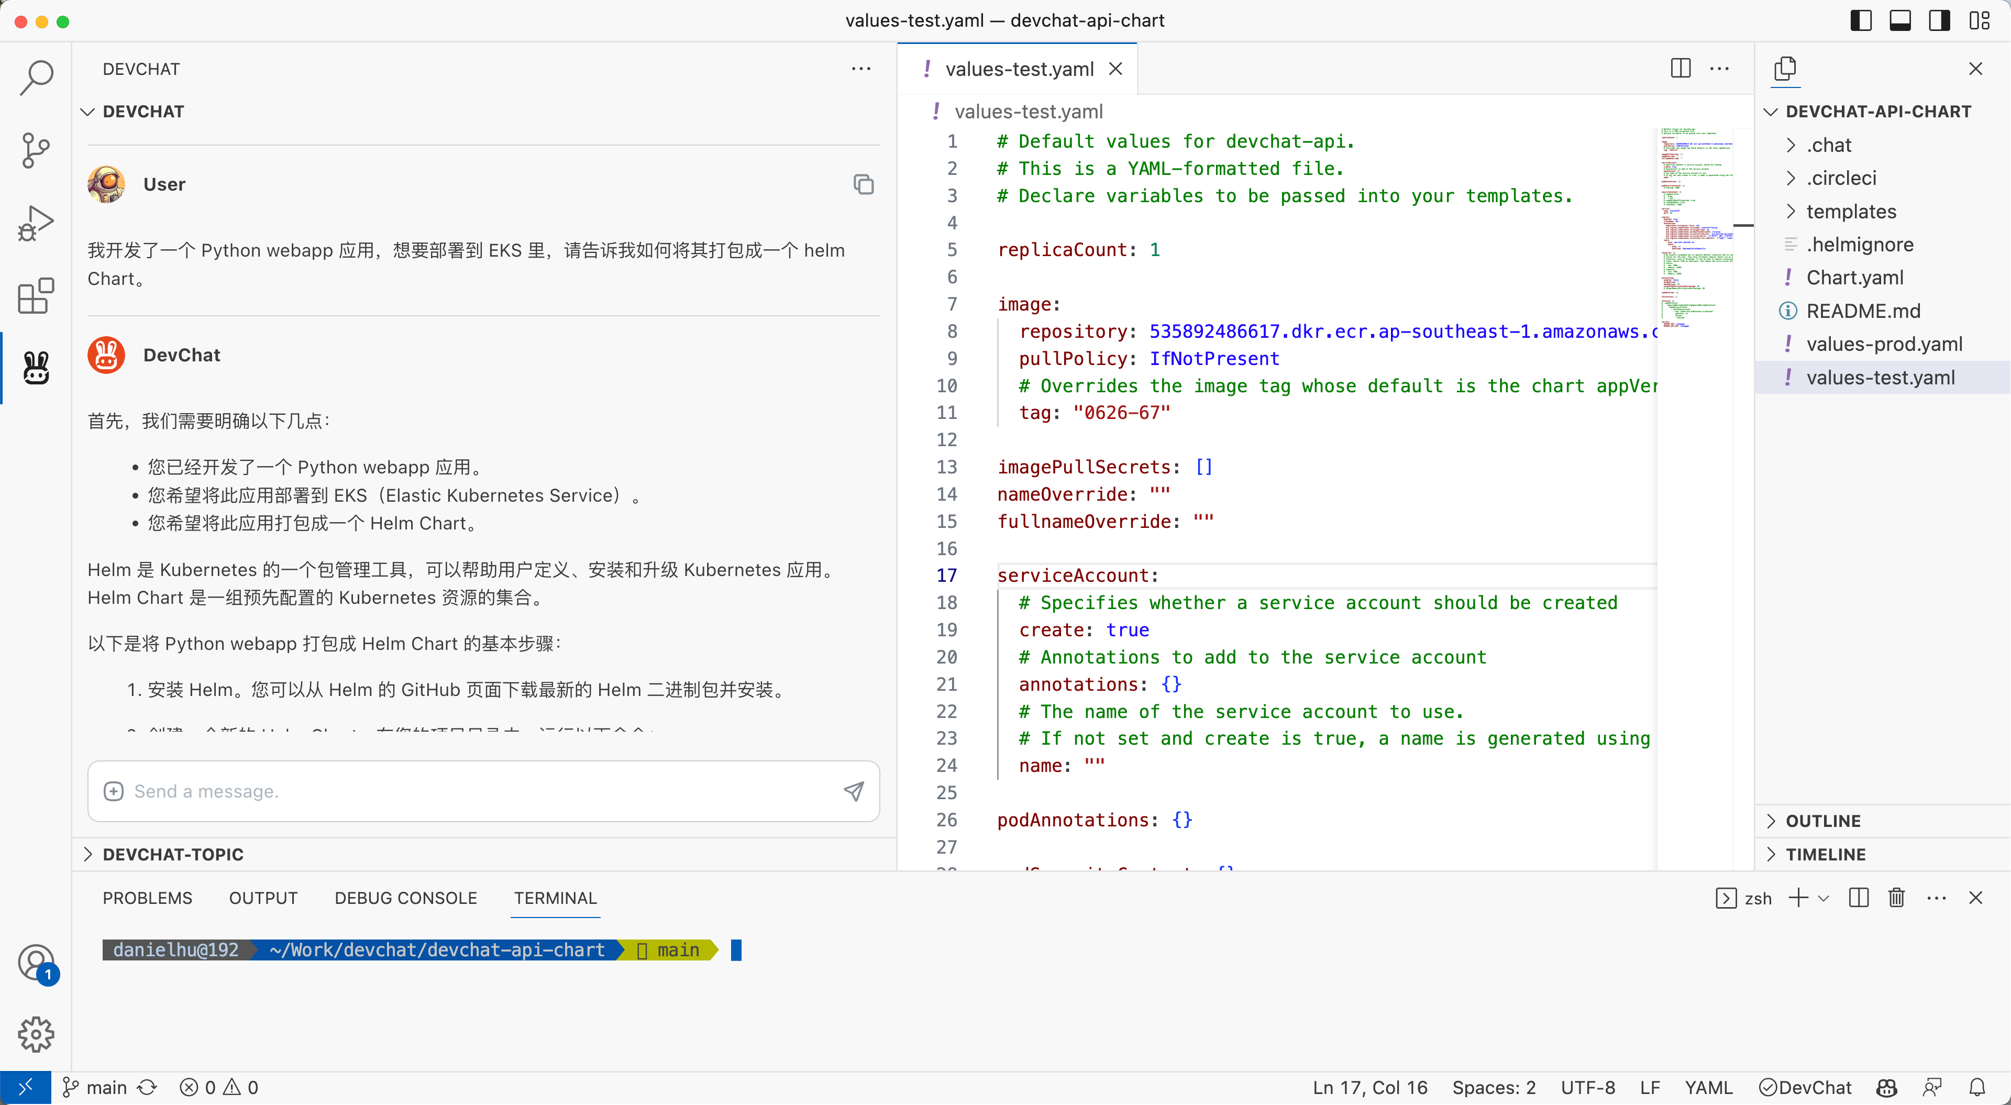
Task: Split the editor to the right
Action: (x=1680, y=69)
